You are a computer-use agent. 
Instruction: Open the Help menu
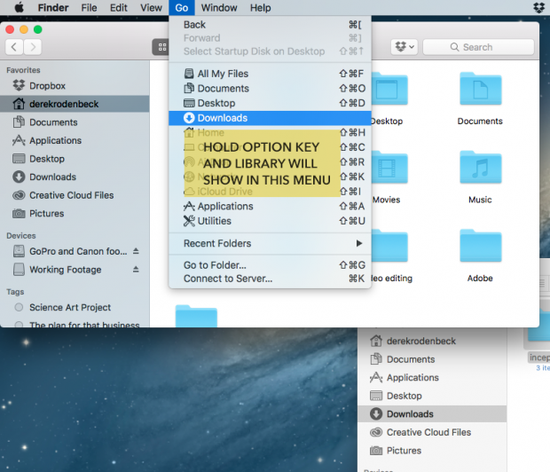tap(260, 7)
